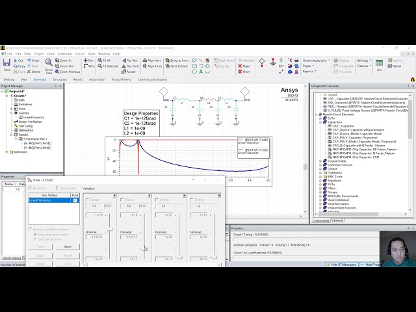Click the L1 tuning slider handle
This screenshot has height=312, width=416.
[x=179, y=257]
